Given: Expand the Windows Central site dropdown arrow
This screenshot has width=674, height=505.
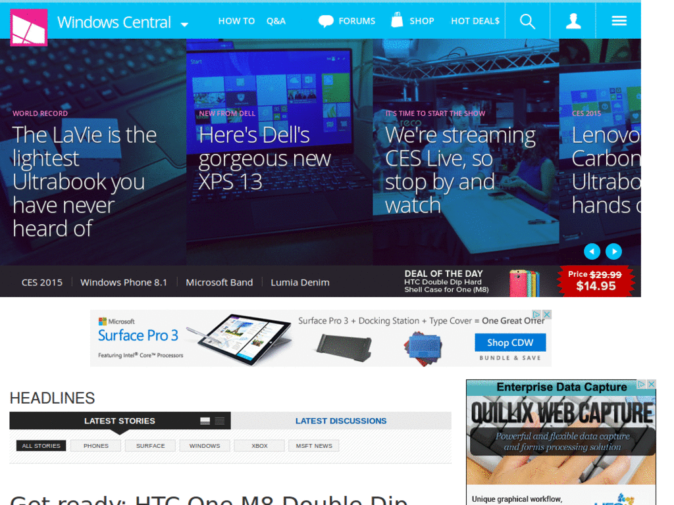Looking at the screenshot, I should tap(184, 24).
